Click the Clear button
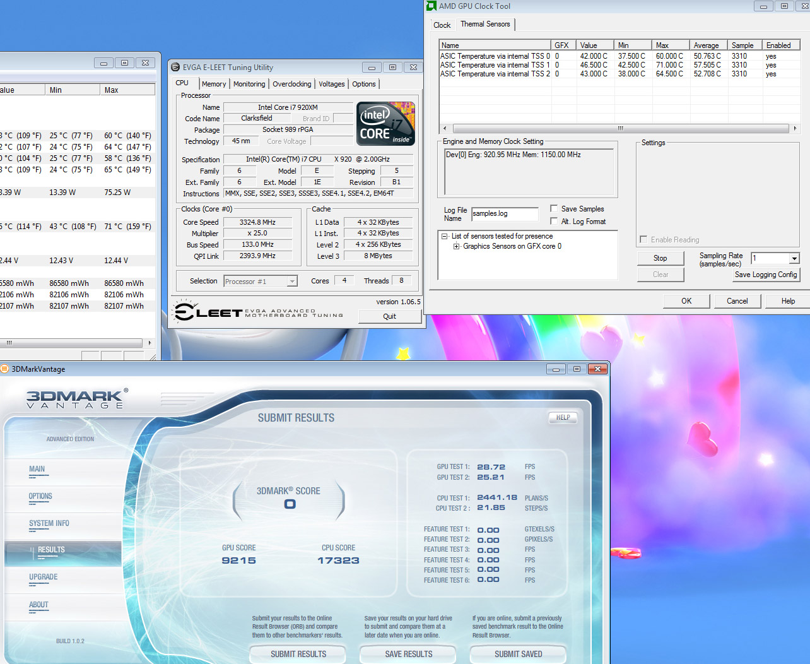The width and height of the screenshot is (810, 664). tap(660, 275)
